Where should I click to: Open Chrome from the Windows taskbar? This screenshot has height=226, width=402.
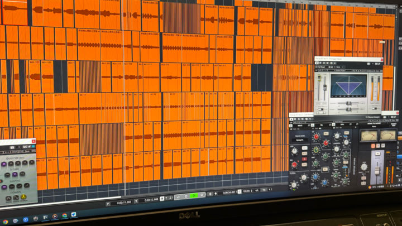pos(6,221)
